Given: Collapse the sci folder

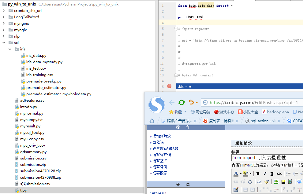Looking at the screenshot, I should [x=4, y=42].
